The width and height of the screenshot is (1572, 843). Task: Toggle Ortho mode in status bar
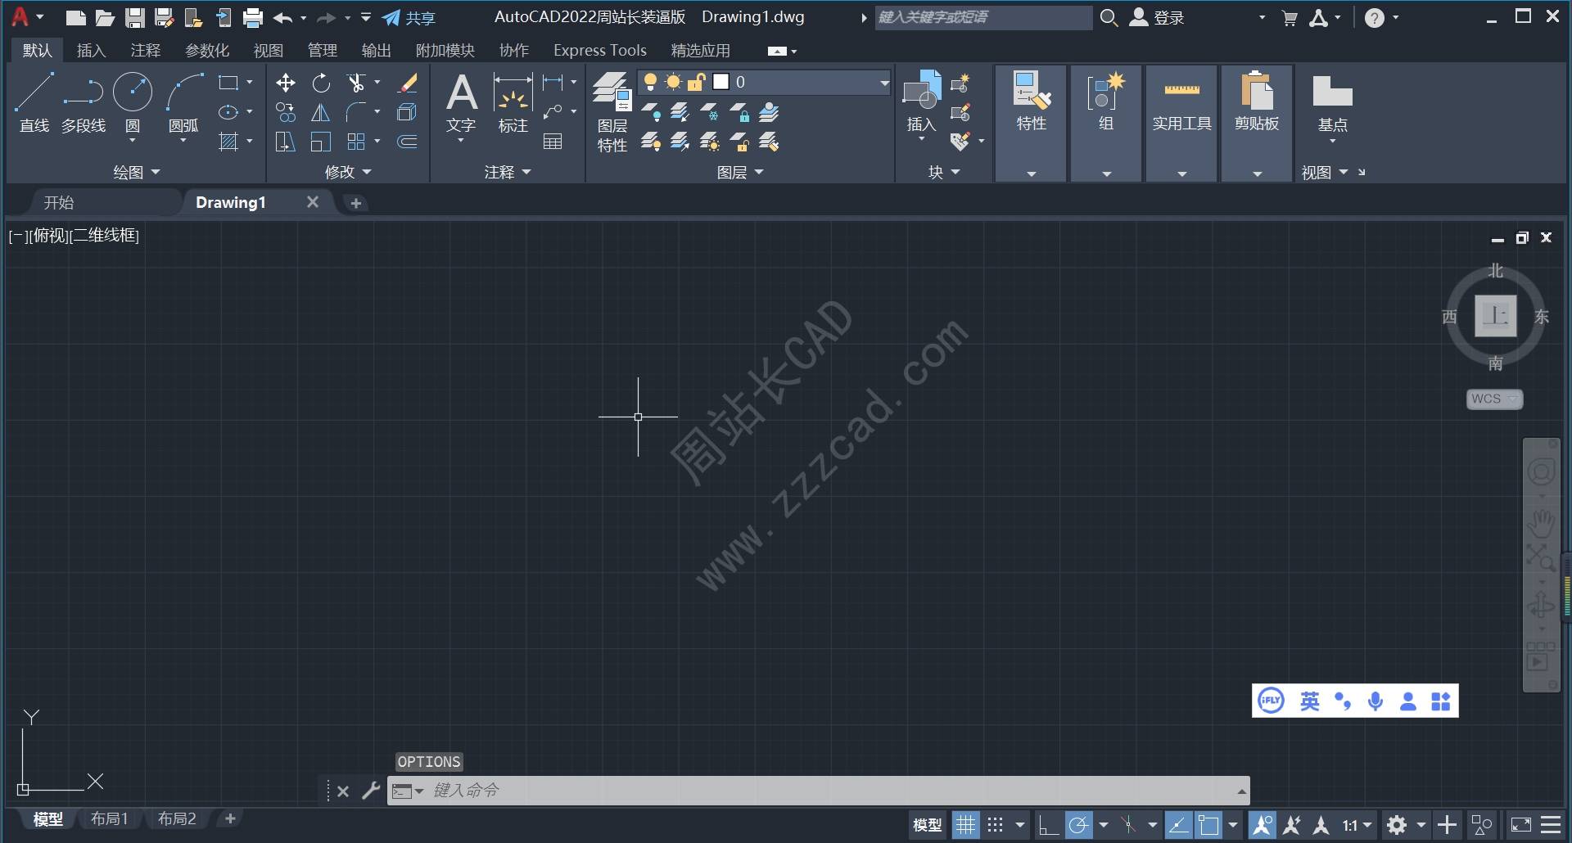point(1048,825)
